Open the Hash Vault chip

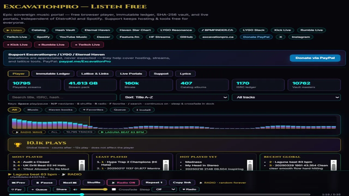(x=65, y=30)
